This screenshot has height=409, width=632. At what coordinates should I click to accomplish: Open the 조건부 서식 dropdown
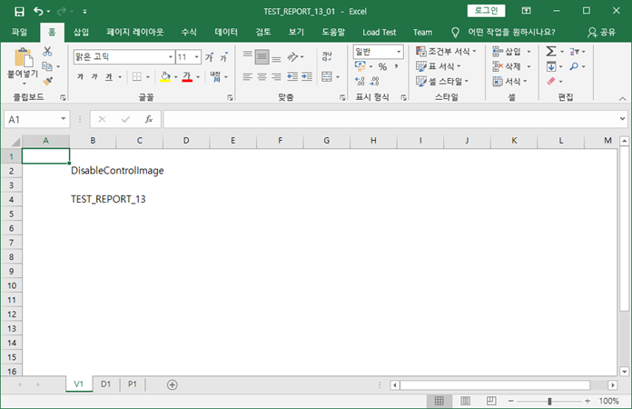pos(448,52)
